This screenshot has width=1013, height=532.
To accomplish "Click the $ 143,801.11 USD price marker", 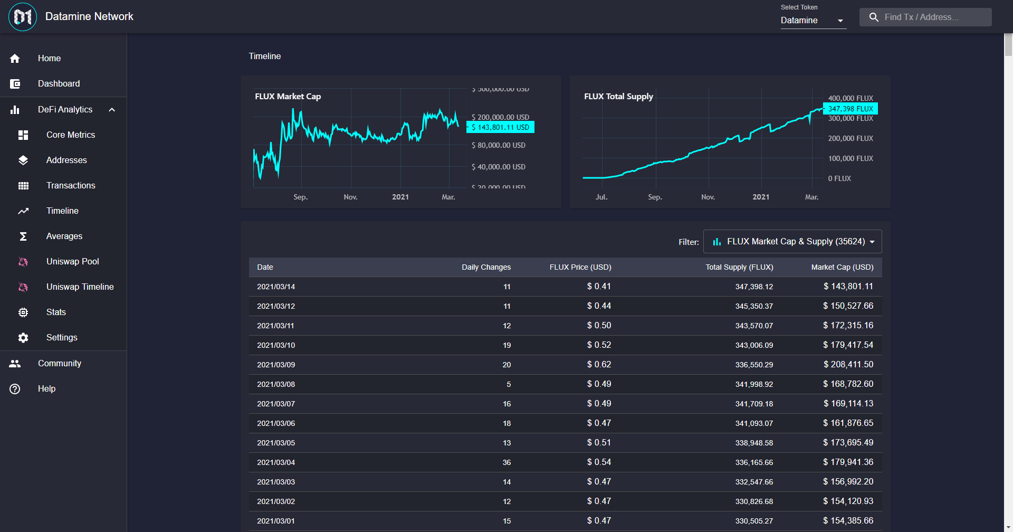I will (500, 127).
